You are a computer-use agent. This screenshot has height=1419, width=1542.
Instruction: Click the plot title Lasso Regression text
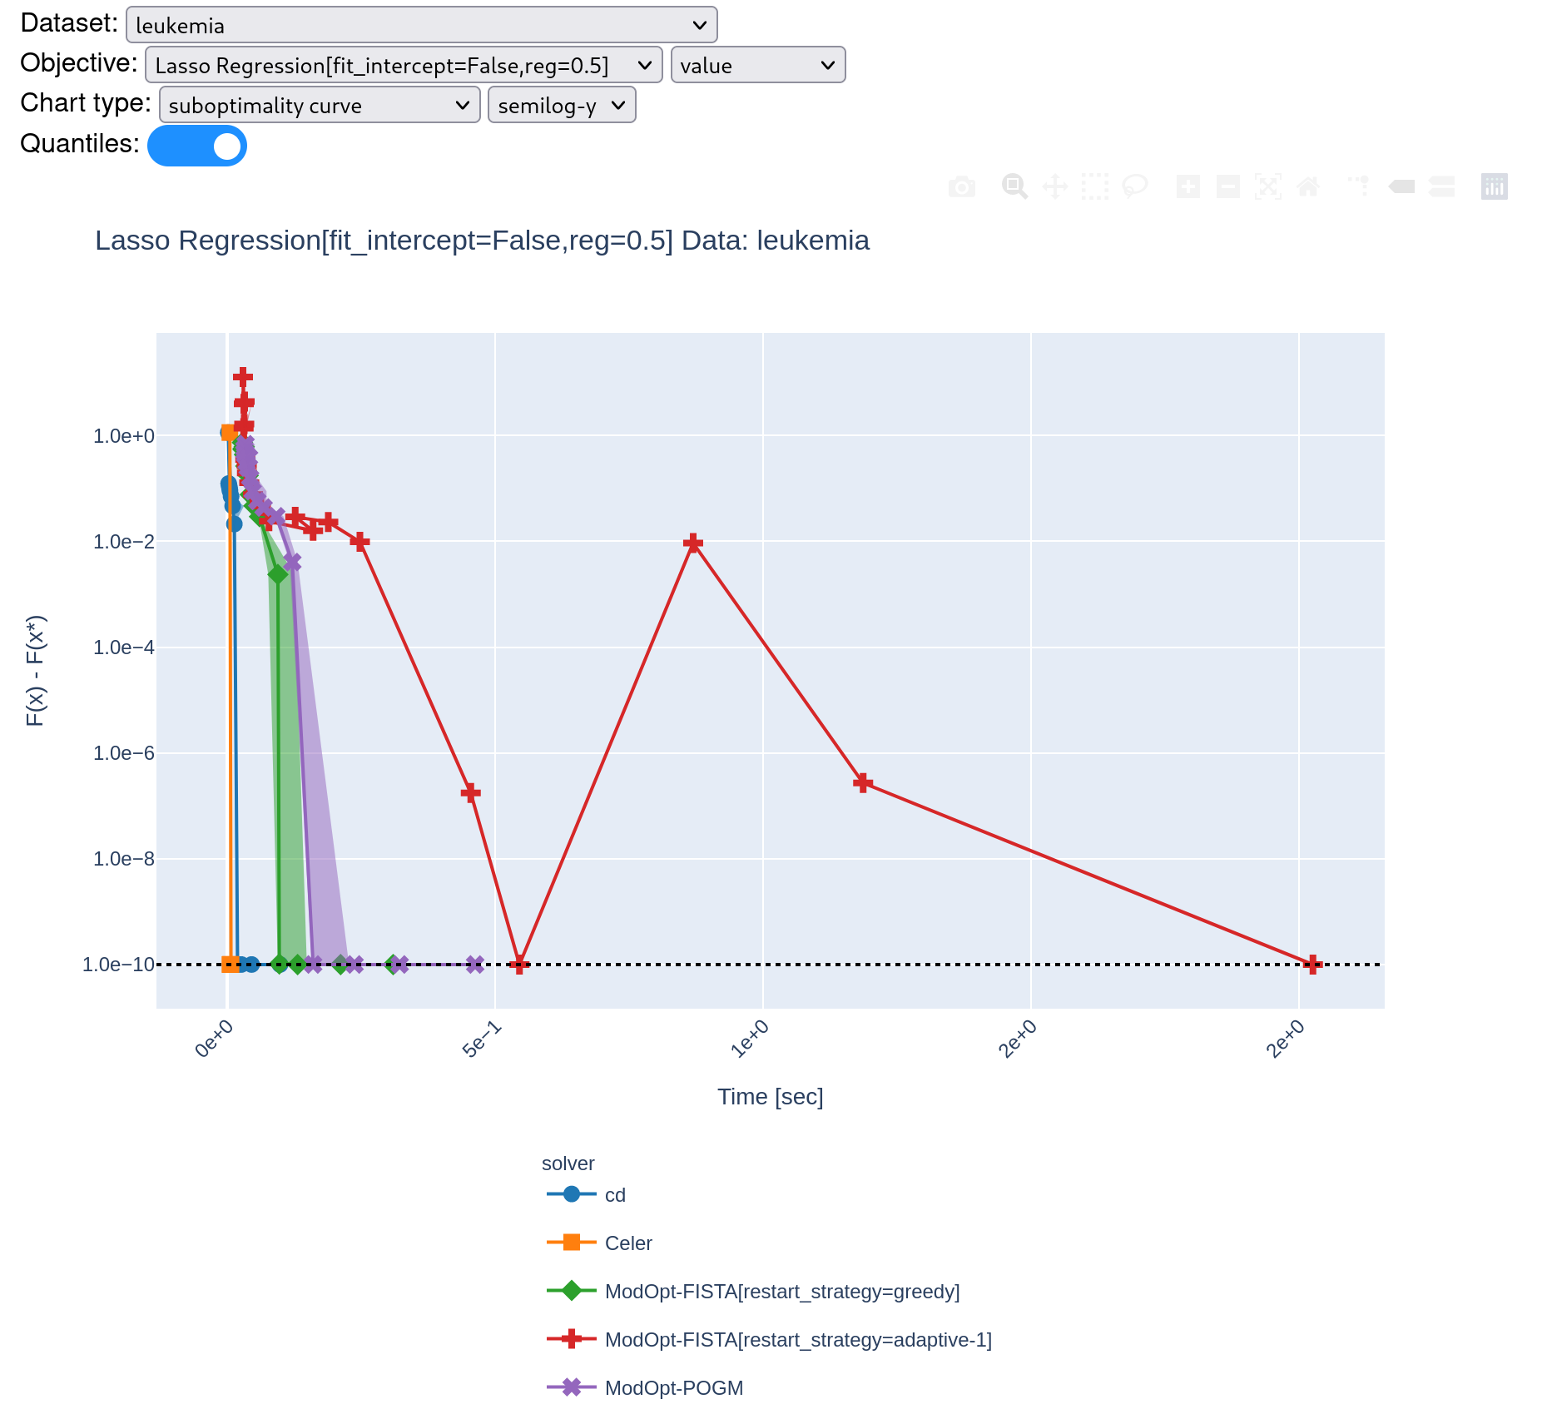tap(482, 241)
